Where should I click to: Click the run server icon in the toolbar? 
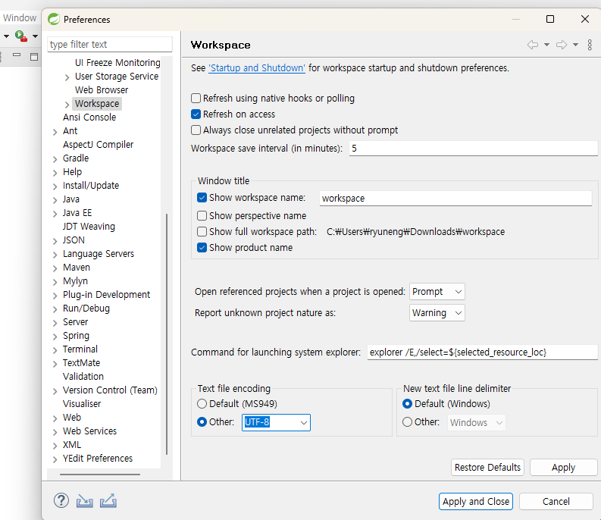pyautogui.click(x=20, y=36)
